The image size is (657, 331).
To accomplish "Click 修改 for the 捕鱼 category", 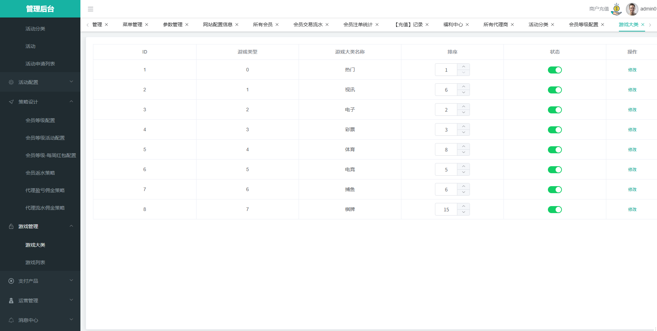I will tap(632, 190).
